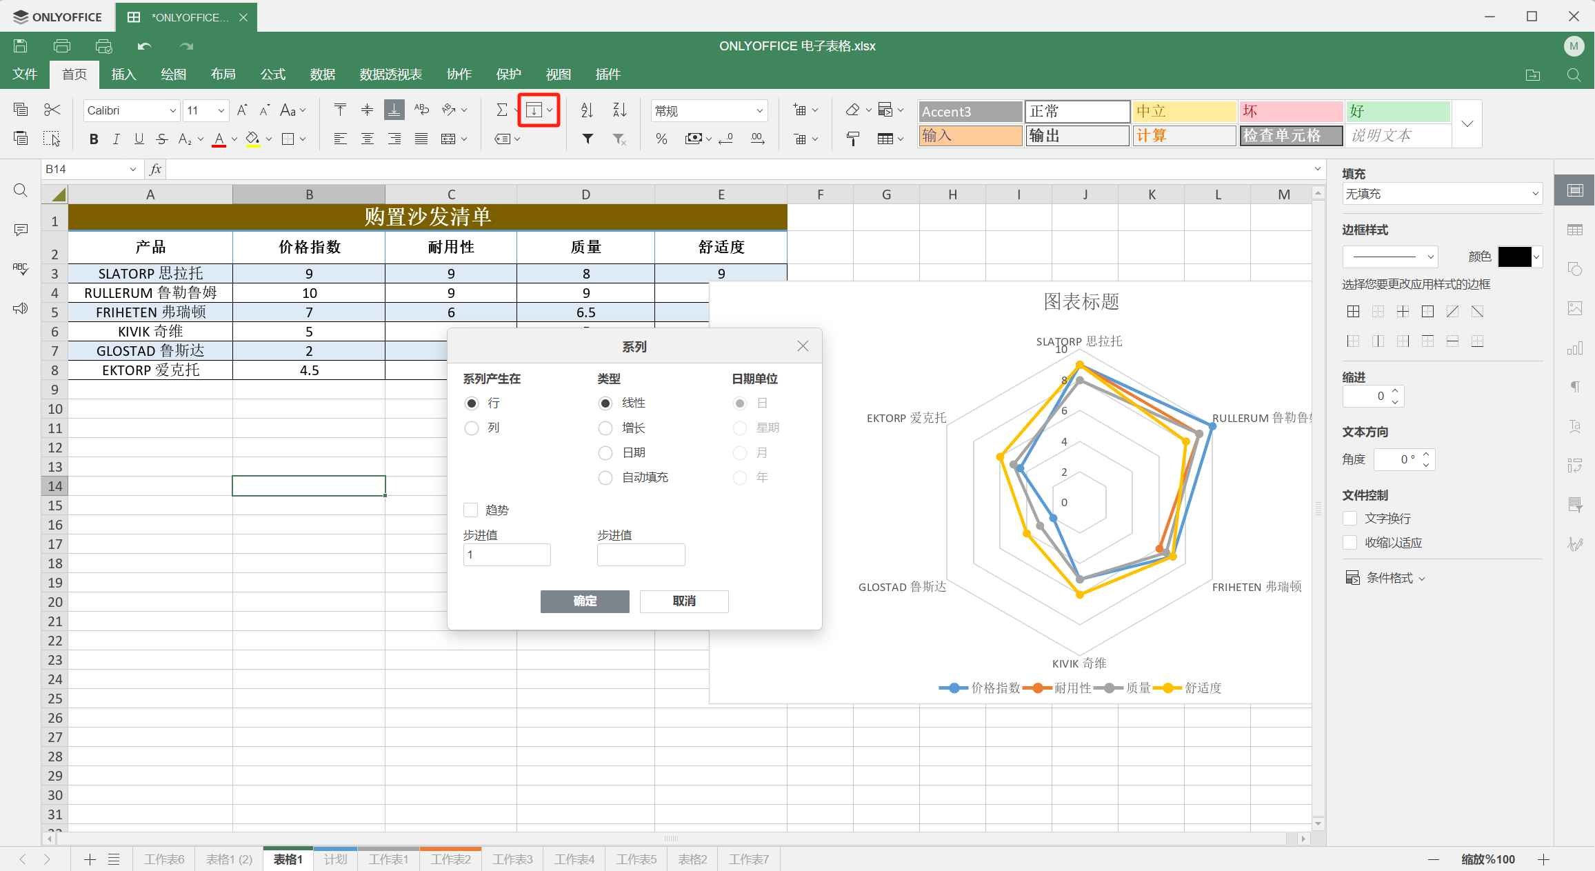Enable the 文字换行 checkbox

[x=1350, y=518]
